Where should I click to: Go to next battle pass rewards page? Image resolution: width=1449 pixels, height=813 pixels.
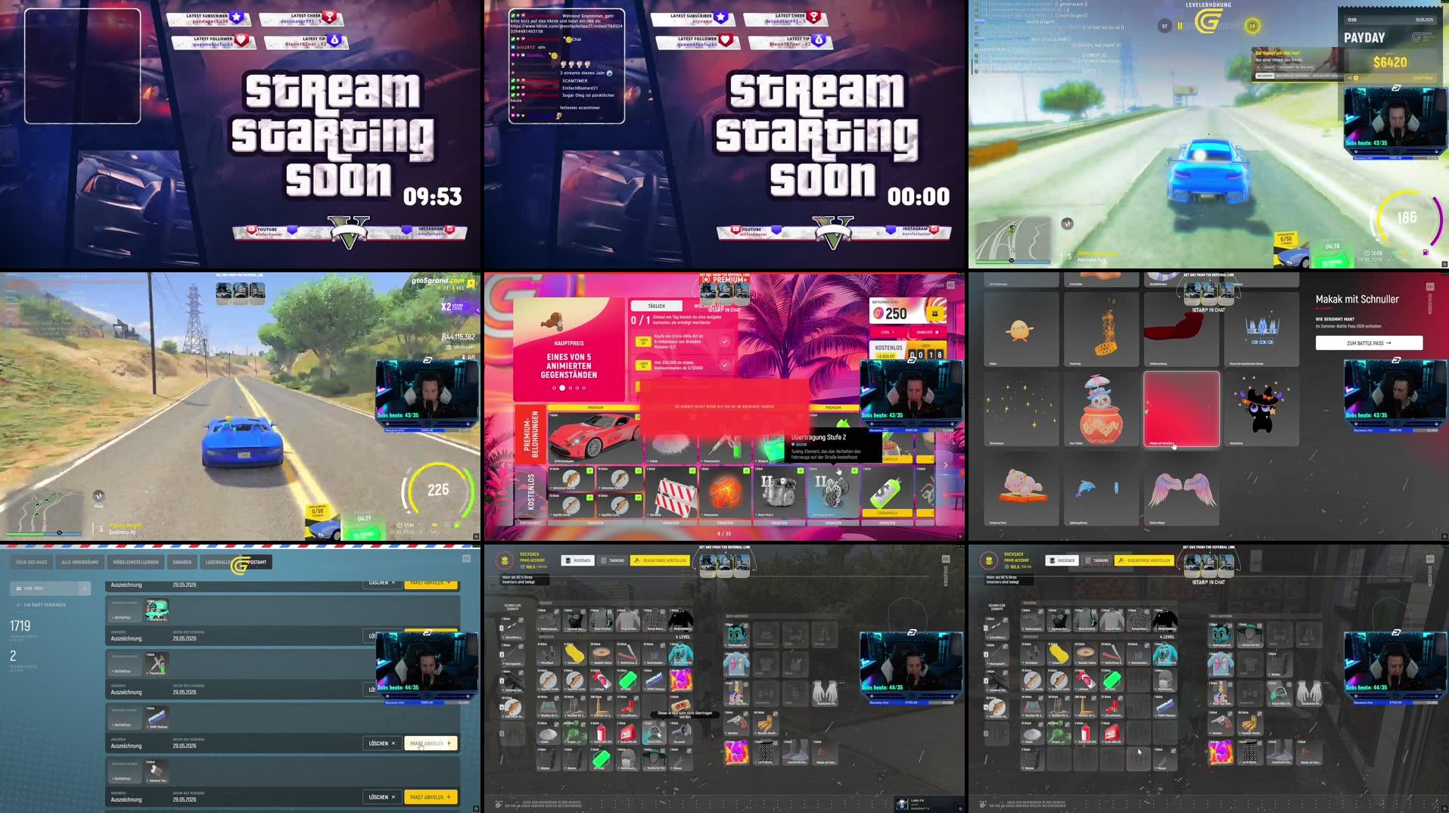[x=945, y=465]
